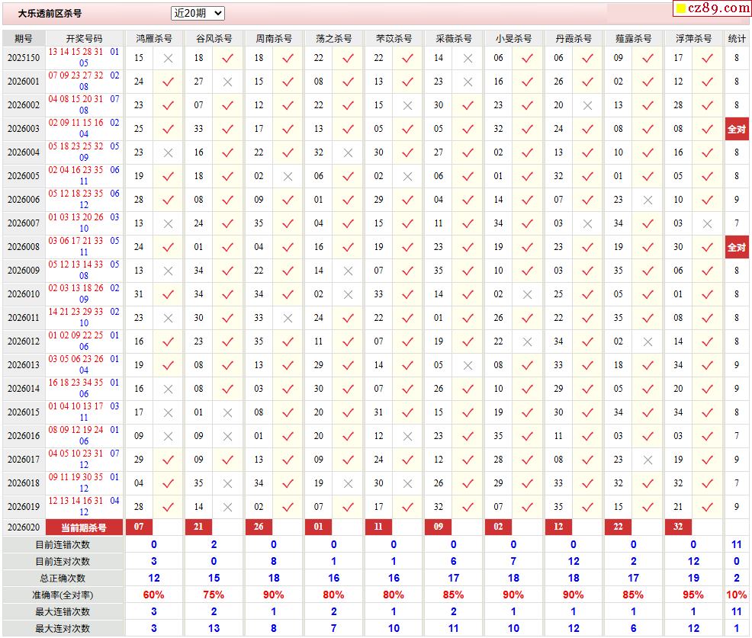Open the 近20期 period dropdown
Screen dimensions: 752x638
[x=198, y=13]
